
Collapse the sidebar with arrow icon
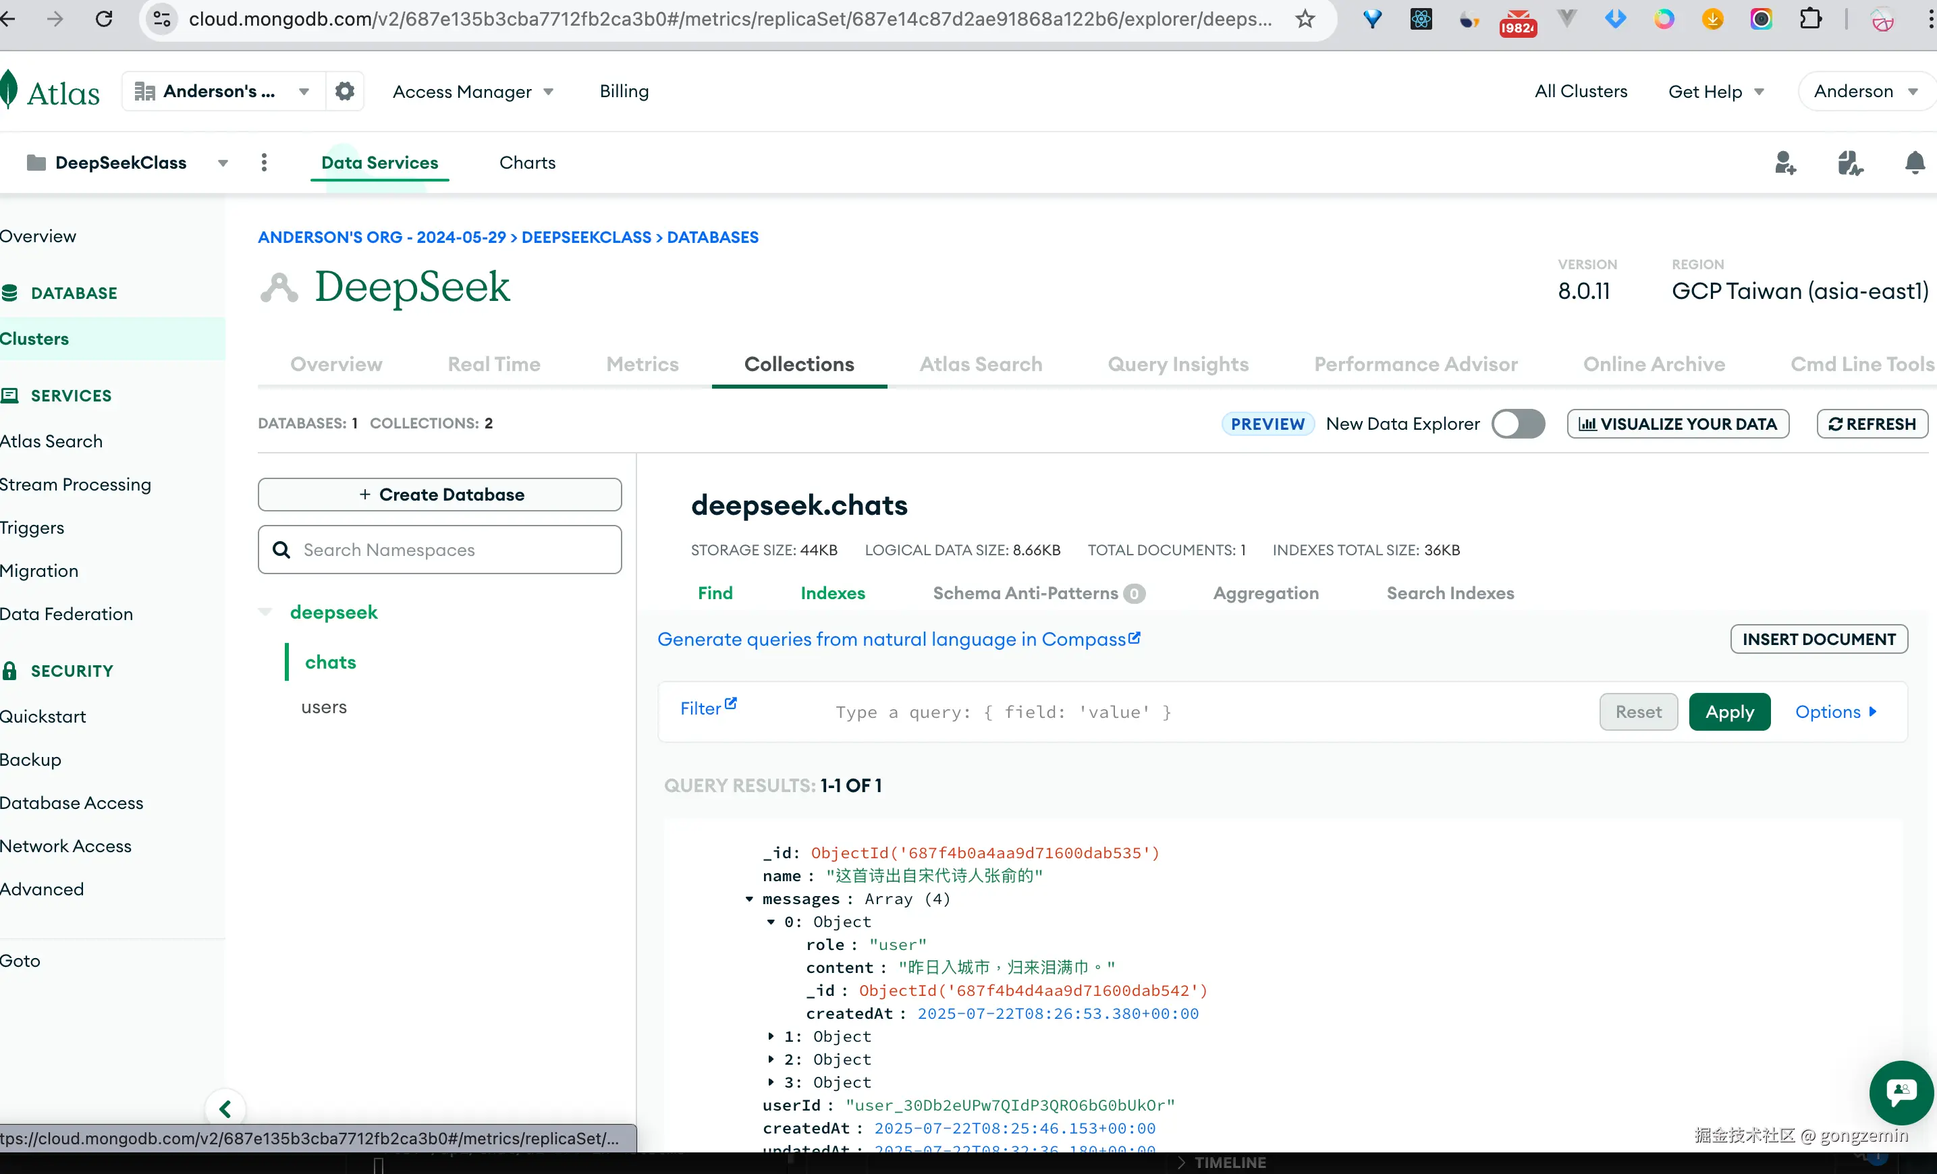(x=225, y=1109)
